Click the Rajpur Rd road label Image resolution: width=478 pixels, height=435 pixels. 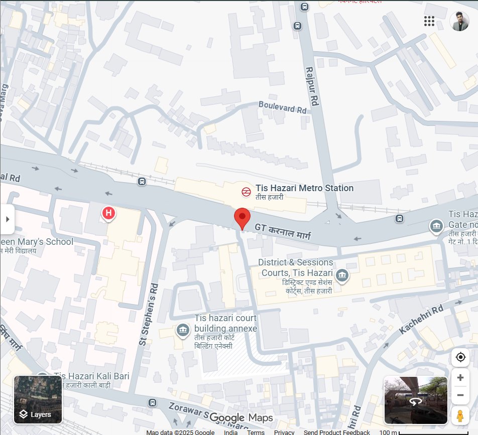pos(312,86)
